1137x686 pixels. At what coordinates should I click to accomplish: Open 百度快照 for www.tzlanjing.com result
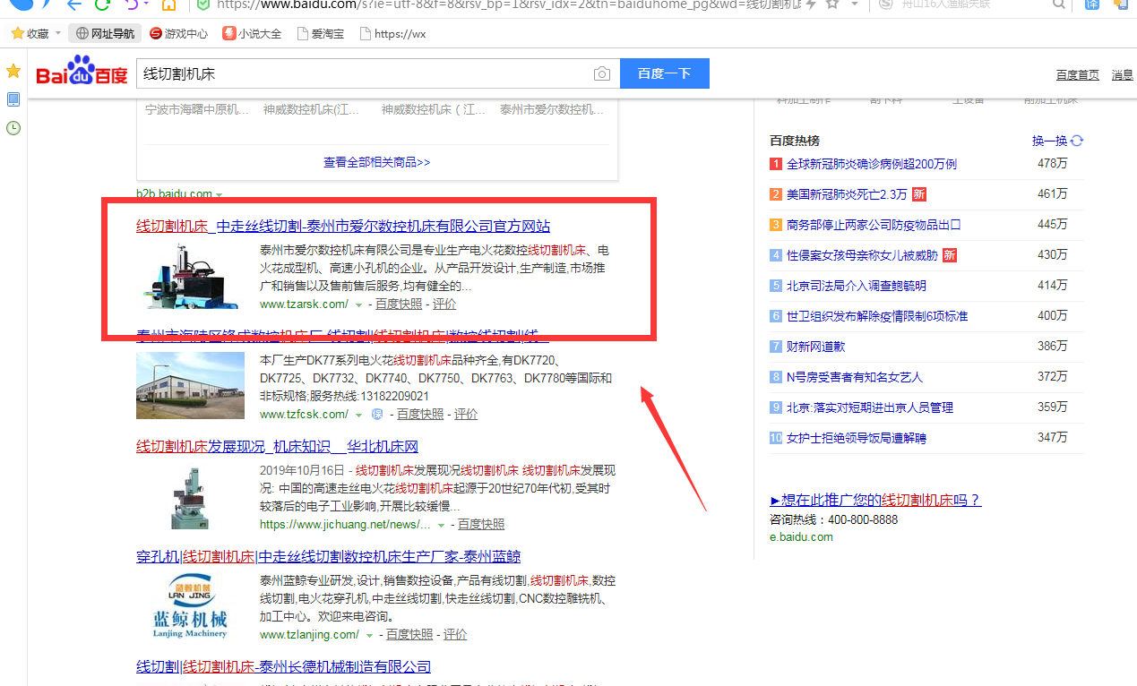[409, 634]
